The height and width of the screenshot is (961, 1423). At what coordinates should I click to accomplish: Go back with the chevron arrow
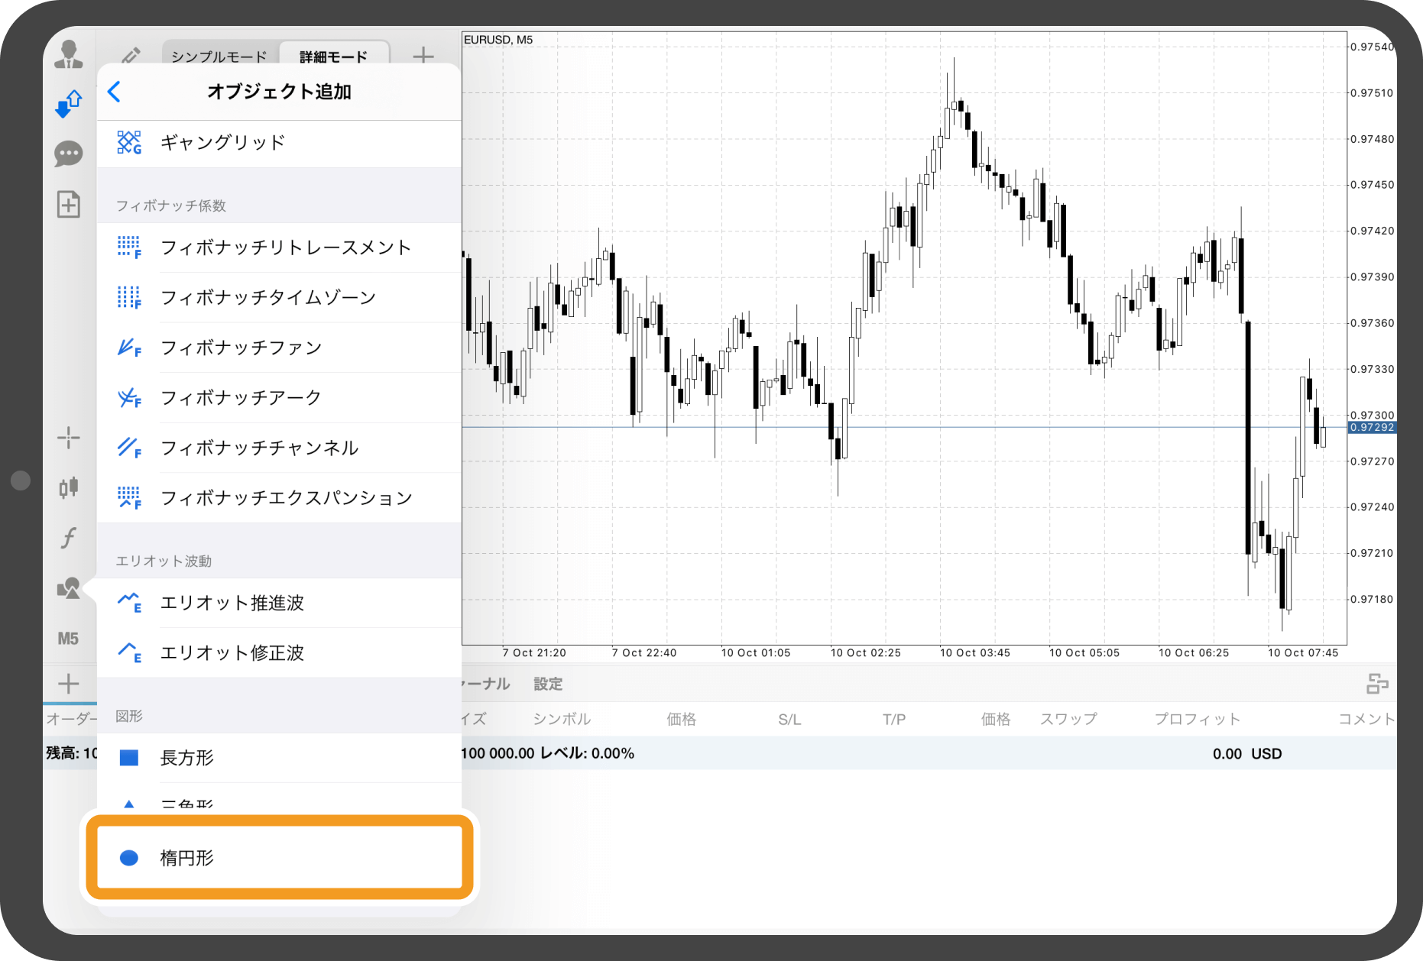pos(115,92)
